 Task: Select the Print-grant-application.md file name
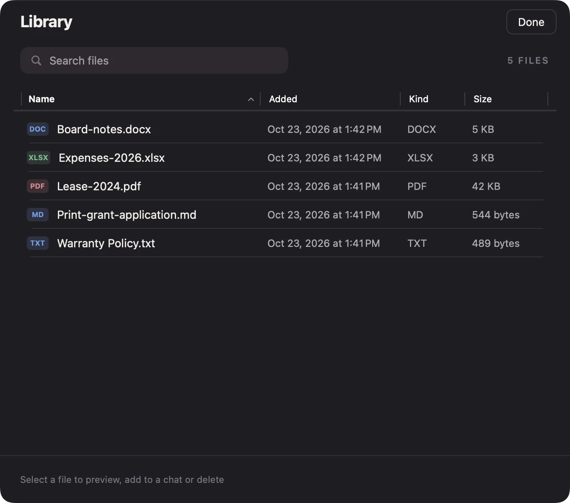tap(127, 215)
